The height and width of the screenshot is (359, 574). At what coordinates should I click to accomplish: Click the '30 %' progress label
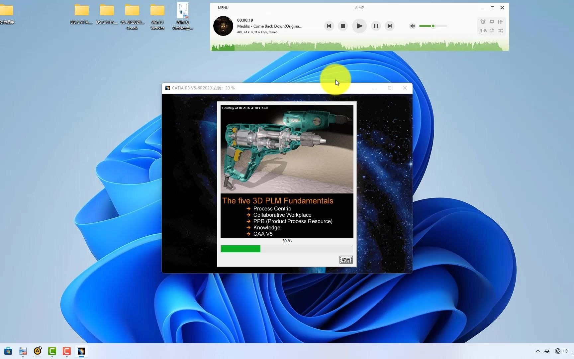pyautogui.click(x=287, y=241)
